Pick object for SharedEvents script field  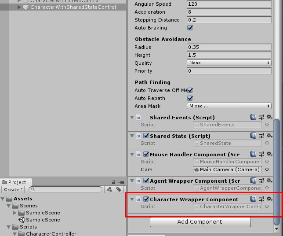(267, 125)
